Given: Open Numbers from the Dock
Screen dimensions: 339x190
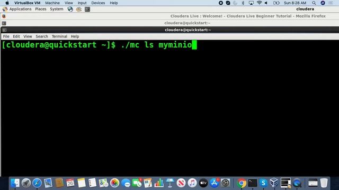Looking at the screenshot, I should coord(159,183).
